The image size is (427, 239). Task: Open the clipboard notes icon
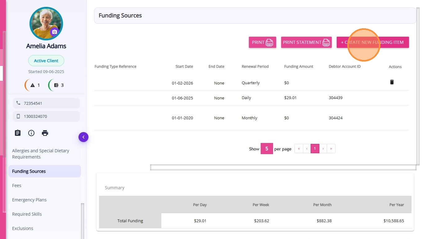point(18,133)
